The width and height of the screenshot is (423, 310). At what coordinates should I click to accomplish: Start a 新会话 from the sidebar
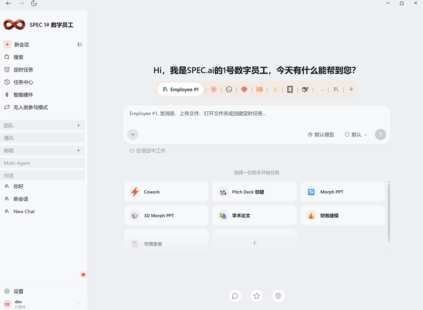tap(21, 45)
